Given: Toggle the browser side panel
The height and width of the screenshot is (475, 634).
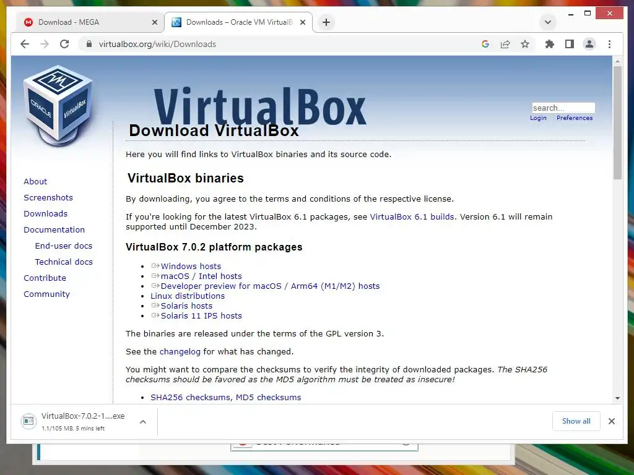Looking at the screenshot, I should [x=570, y=44].
